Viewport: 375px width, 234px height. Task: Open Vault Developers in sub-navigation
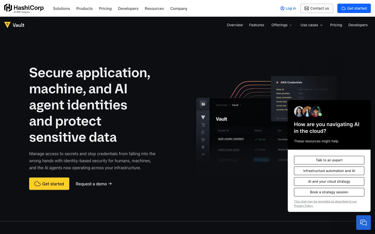(358, 25)
